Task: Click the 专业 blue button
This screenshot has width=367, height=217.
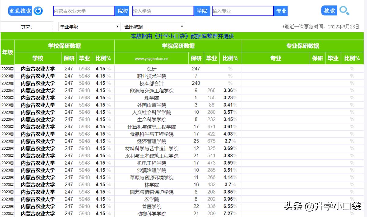Action: (x=281, y=11)
